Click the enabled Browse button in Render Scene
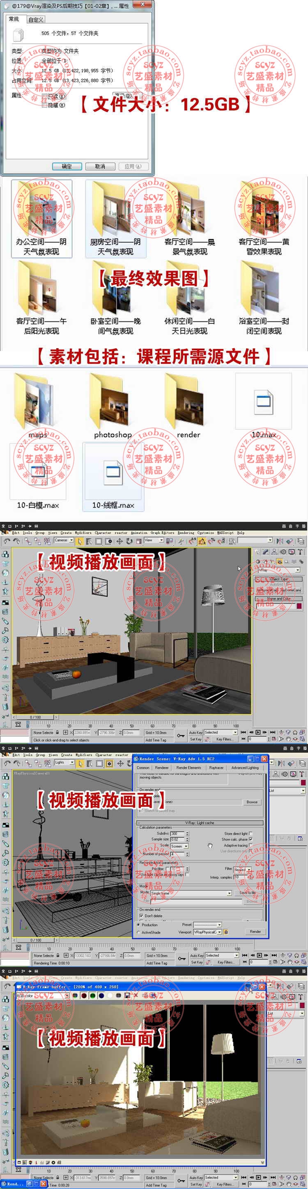This screenshot has height=1189, width=308. point(252,802)
